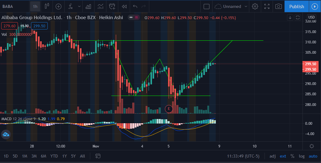Click the blue 299.50 buy price box
The height and width of the screenshot is (163, 321).
point(39,26)
